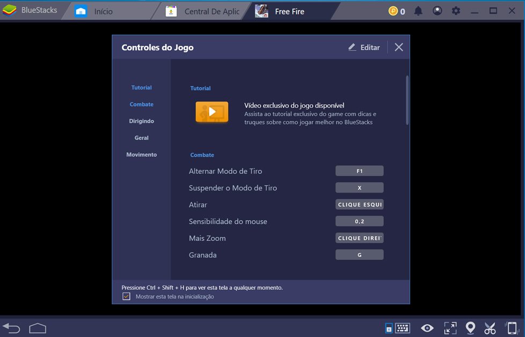Screen dimensions: 525x337
Task: Open the notifications bell
Action: (418, 11)
